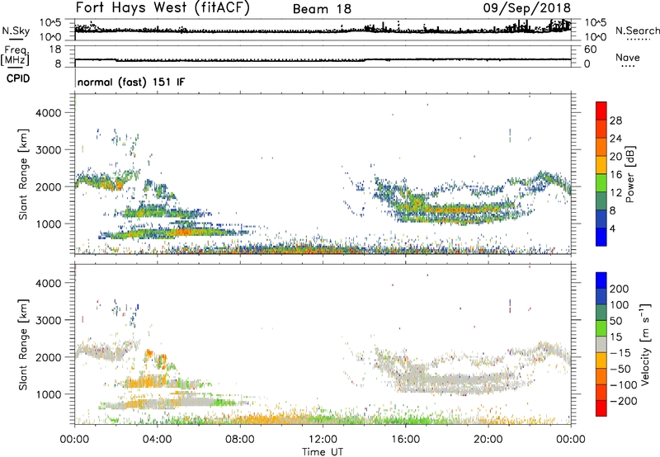Click the "Velocity [m s-1]" colorbar title
Image resolution: width=660 pixels, height=457 pixels.
click(x=644, y=344)
